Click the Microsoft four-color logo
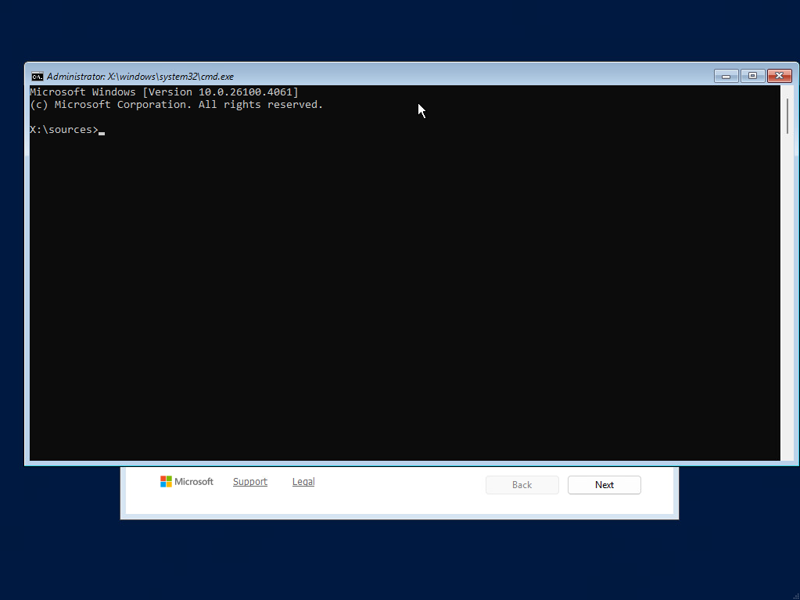This screenshot has height=600, width=800. (x=166, y=482)
